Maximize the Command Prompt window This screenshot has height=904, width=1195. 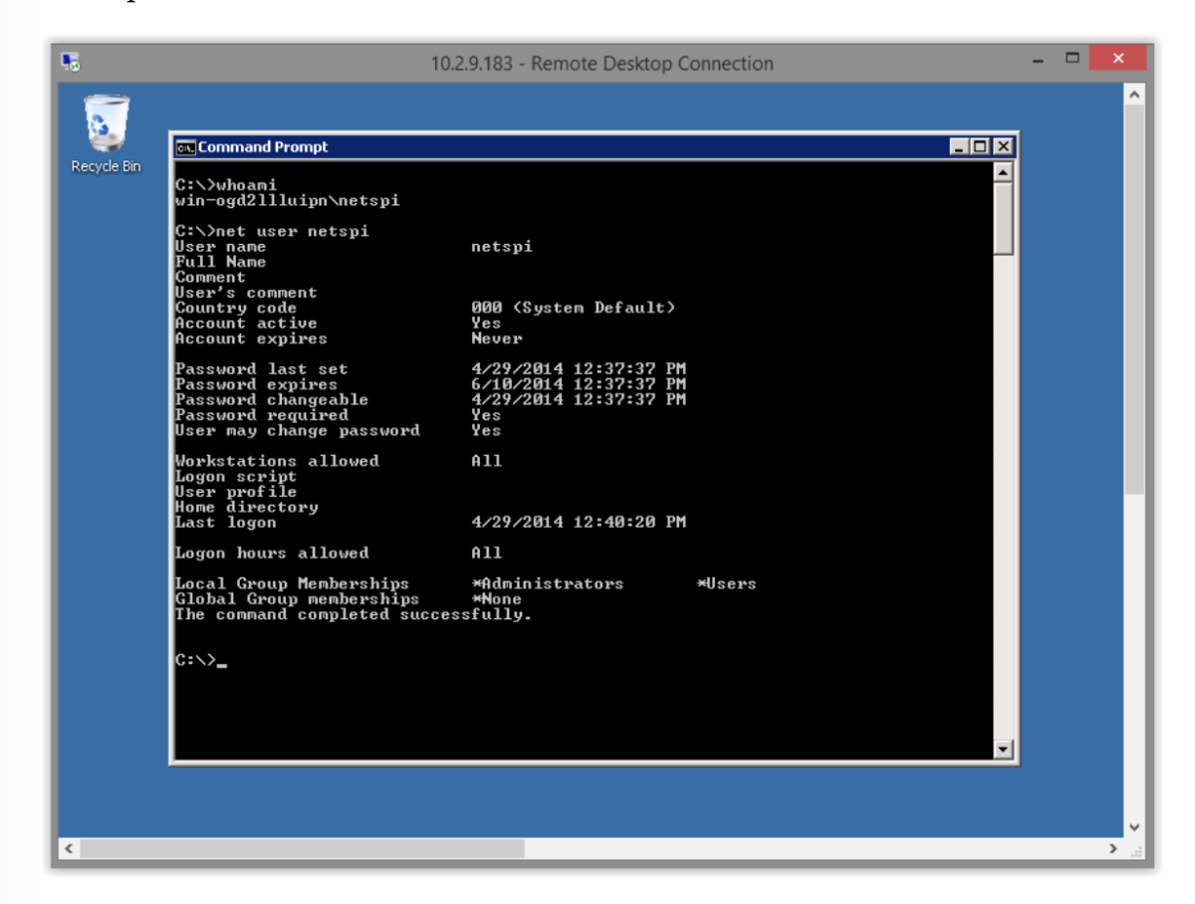tap(981, 147)
